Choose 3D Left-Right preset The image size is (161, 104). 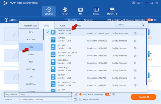tap(96, 69)
